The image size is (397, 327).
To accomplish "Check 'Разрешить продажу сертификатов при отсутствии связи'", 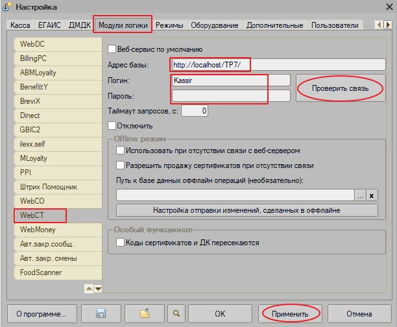I will pos(120,165).
